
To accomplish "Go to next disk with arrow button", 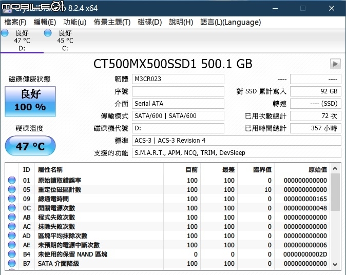I will (x=335, y=64).
